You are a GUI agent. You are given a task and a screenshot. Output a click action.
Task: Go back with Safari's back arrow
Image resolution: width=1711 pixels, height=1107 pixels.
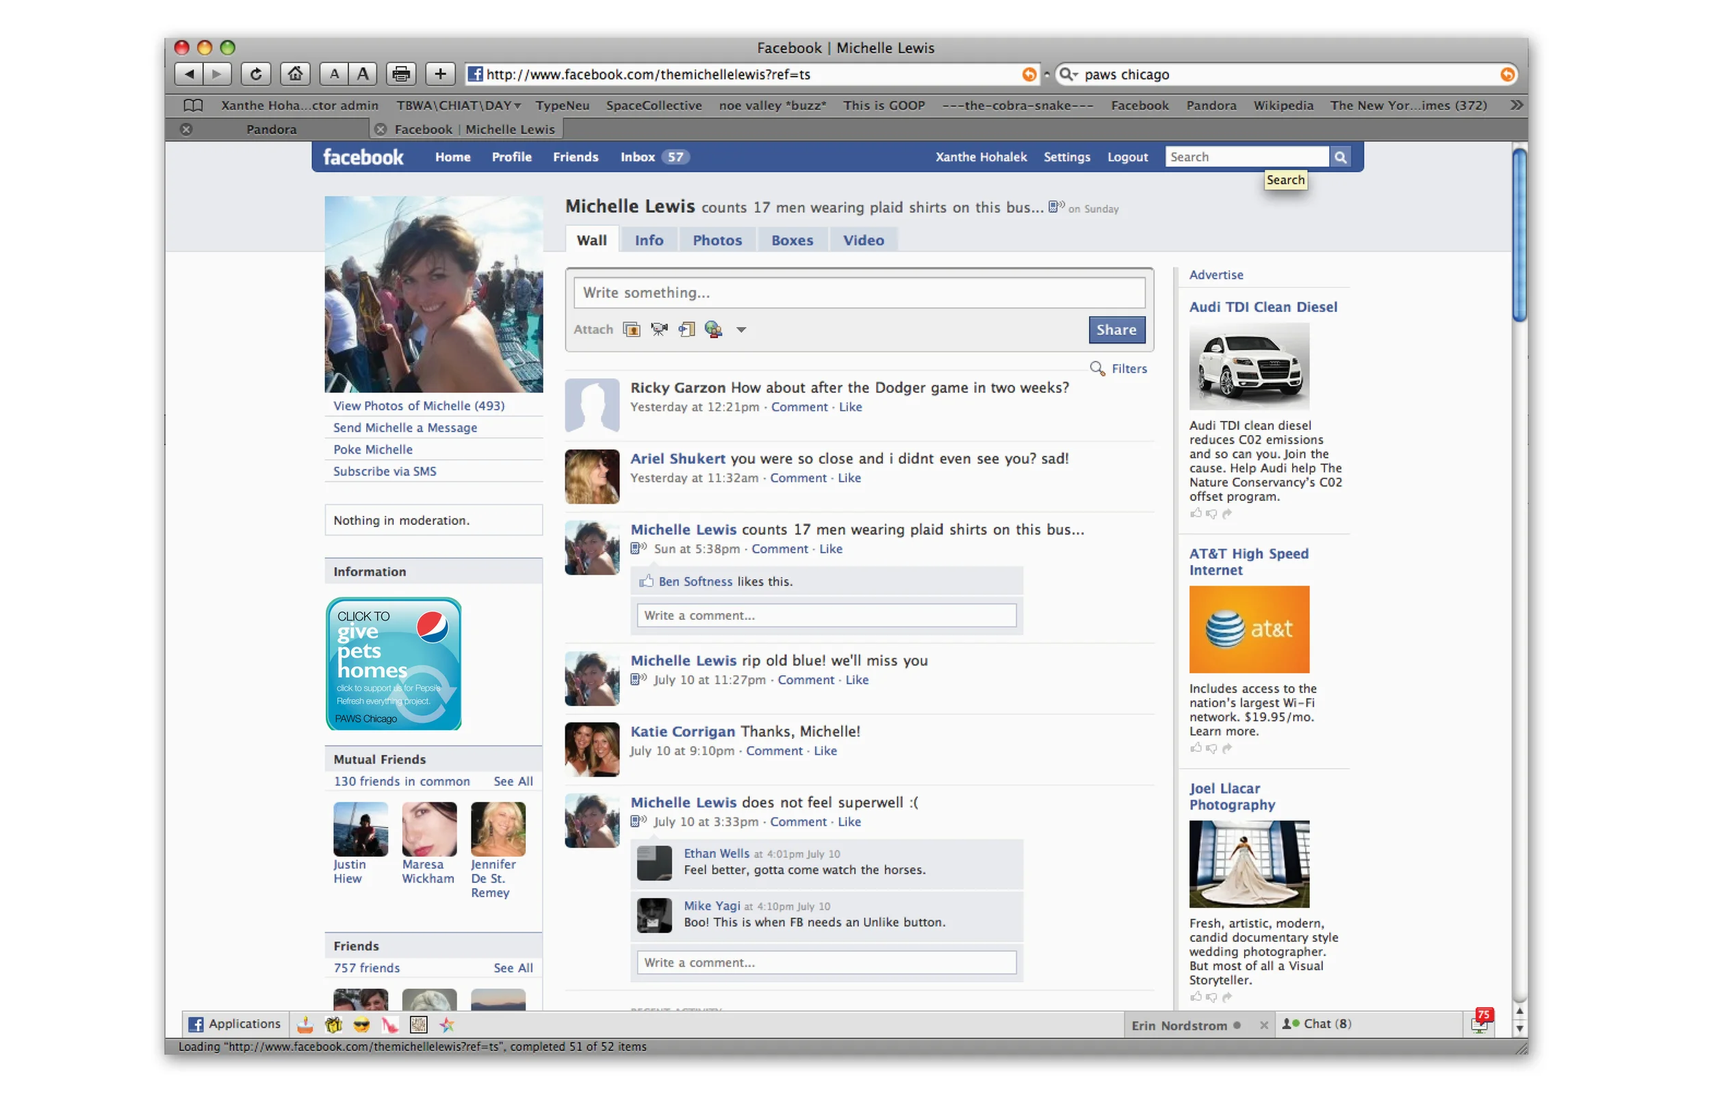pos(189,74)
